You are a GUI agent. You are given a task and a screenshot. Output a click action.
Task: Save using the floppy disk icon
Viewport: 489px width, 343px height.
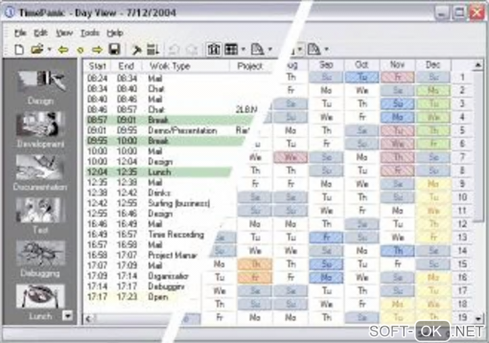115,49
